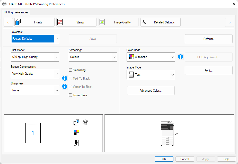Enable the Smoothing checkbox
Image resolution: width=238 pixels, height=164 pixels.
[x=70, y=70]
